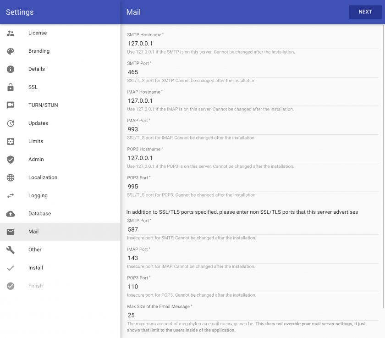Switch to the Install step
Image resolution: width=385 pixels, height=338 pixels.
tap(60, 268)
